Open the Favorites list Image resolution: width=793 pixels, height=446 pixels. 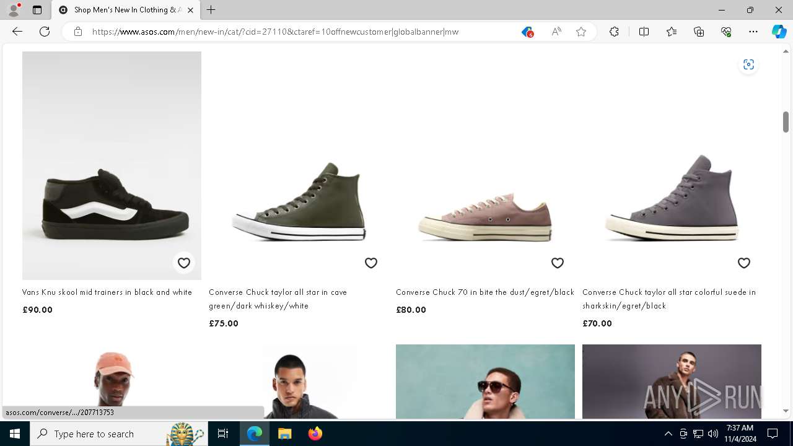672,32
